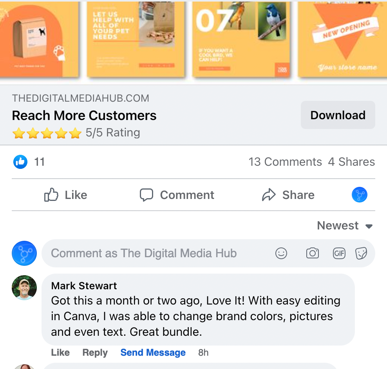This screenshot has height=369, width=387.
Task: Open the page identity switcher beside Share
Action: [359, 195]
